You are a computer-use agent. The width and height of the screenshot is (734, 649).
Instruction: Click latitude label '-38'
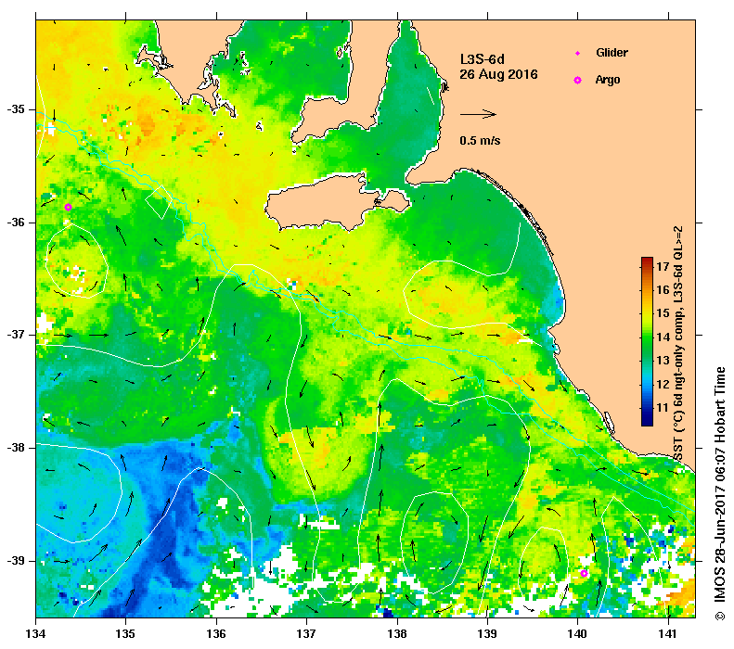click(16, 448)
